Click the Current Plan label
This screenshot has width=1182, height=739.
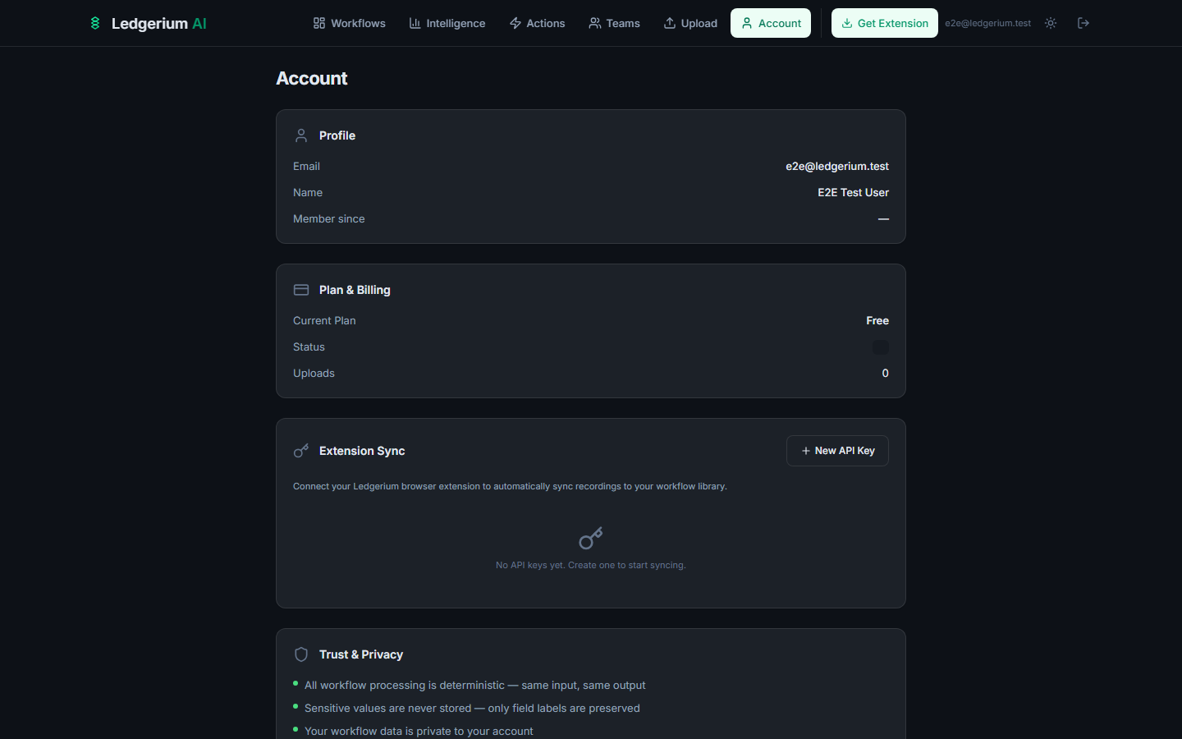(324, 320)
